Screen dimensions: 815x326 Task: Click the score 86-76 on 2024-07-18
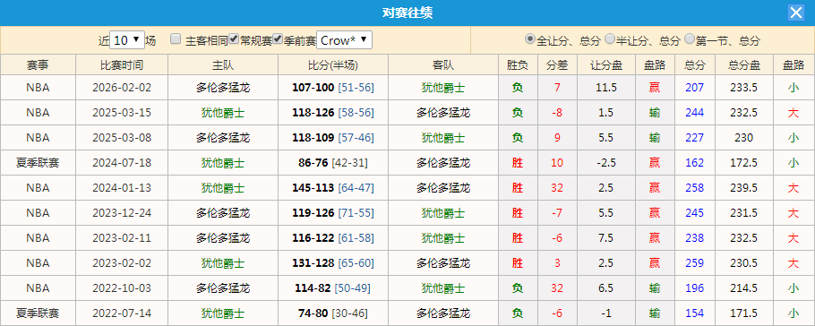(x=313, y=163)
